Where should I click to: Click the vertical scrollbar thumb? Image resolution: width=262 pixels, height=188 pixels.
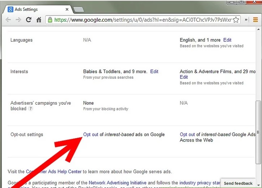pos(258,132)
